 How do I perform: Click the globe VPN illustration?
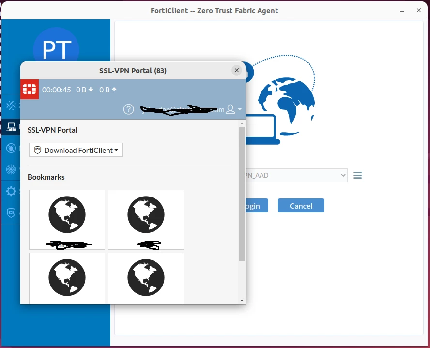coord(280,100)
